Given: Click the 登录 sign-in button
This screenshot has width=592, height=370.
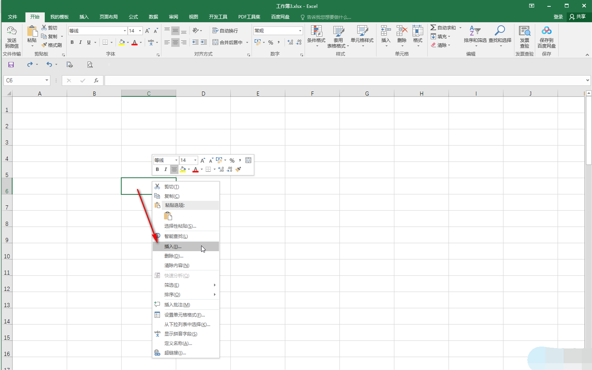Looking at the screenshot, I should (558, 17).
